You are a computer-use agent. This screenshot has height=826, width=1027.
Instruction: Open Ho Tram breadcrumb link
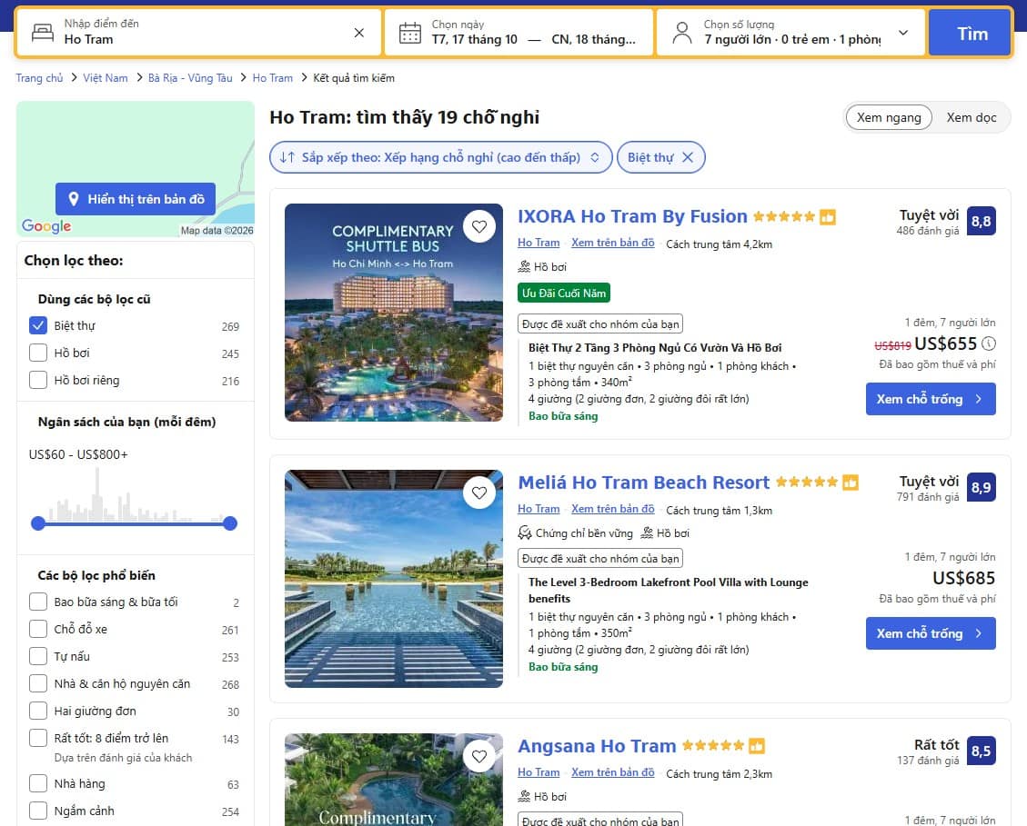[x=273, y=78]
